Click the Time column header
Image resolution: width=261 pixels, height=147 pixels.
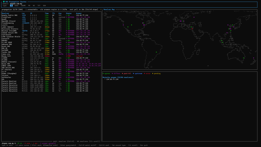[x=47, y=13]
